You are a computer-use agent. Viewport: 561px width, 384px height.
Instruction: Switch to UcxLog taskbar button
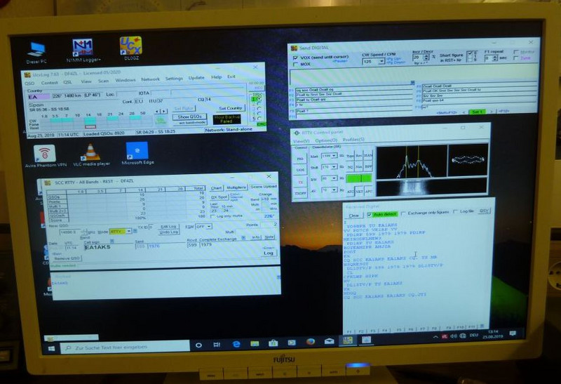(348, 340)
